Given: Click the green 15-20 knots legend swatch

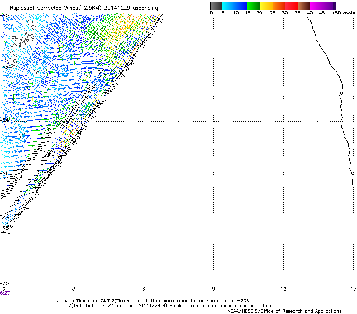Looking at the screenshot, I should [254, 6].
